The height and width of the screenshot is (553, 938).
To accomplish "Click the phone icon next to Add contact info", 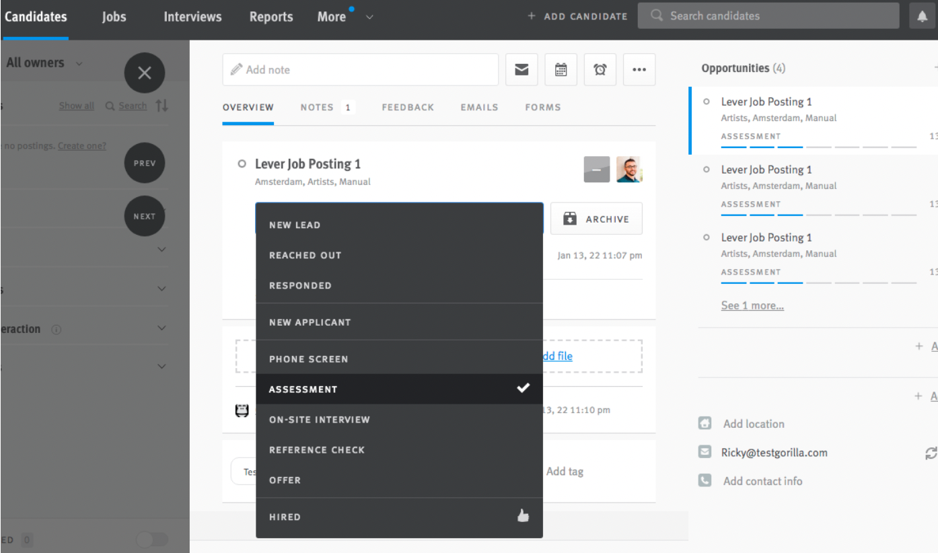I will coord(705,480).
